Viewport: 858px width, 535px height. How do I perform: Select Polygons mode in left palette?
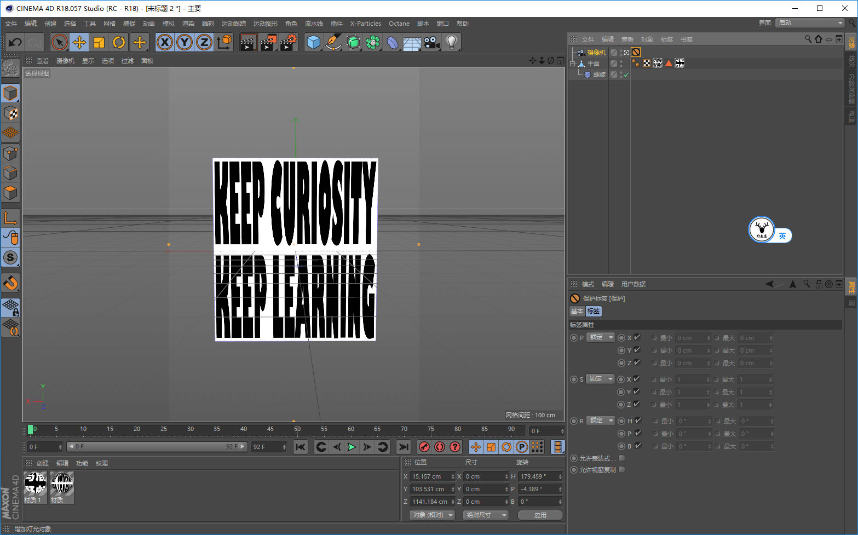click(x=10, y=193)
